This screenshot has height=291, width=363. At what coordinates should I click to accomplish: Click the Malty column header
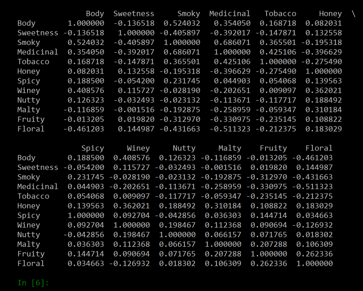coord(230,148)
